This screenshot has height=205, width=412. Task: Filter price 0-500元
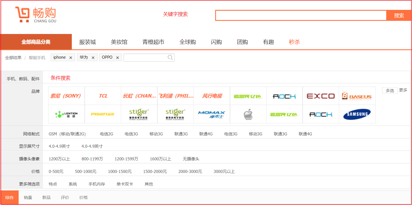[56, 172]
